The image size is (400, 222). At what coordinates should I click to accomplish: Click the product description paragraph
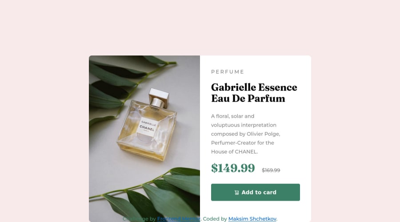[246, 134]
